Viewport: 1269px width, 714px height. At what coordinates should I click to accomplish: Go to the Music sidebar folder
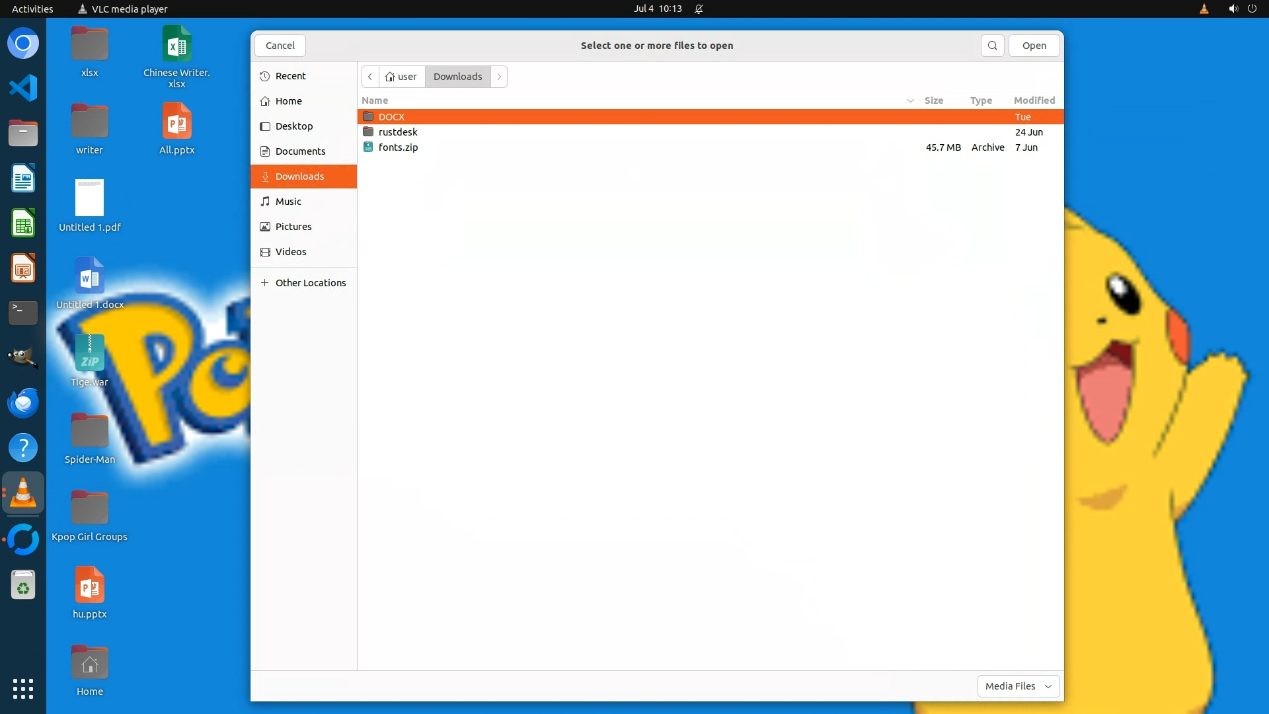click(288, 202)
